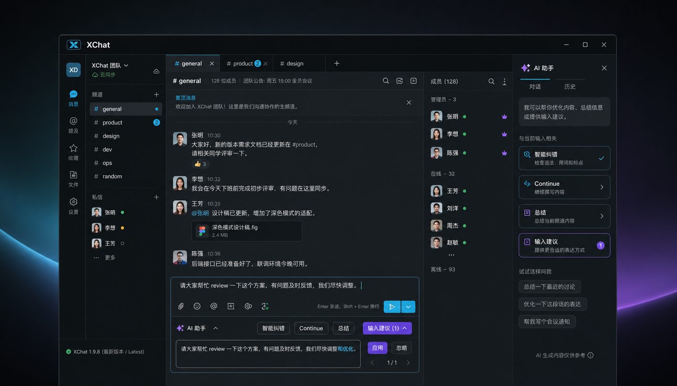Open the 文件 files view

click(74, 179)
